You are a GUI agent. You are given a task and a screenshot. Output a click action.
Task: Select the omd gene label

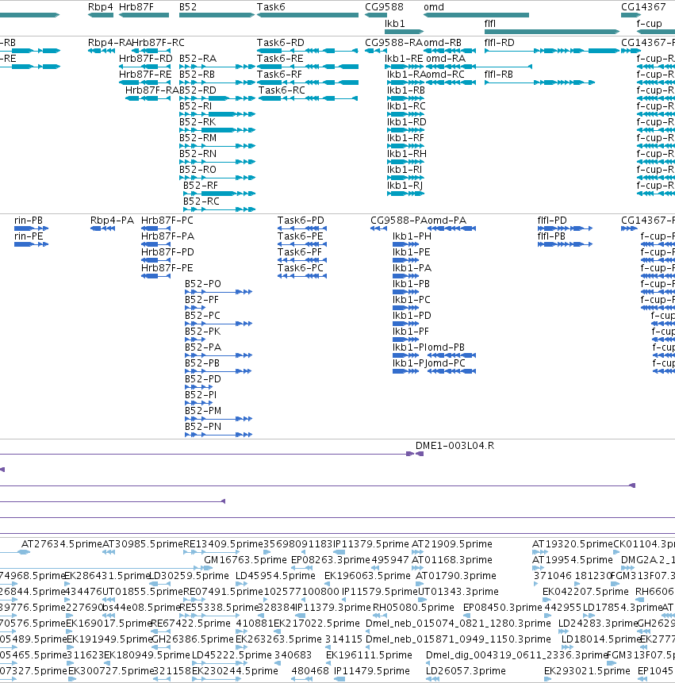(x=434, y=7)
